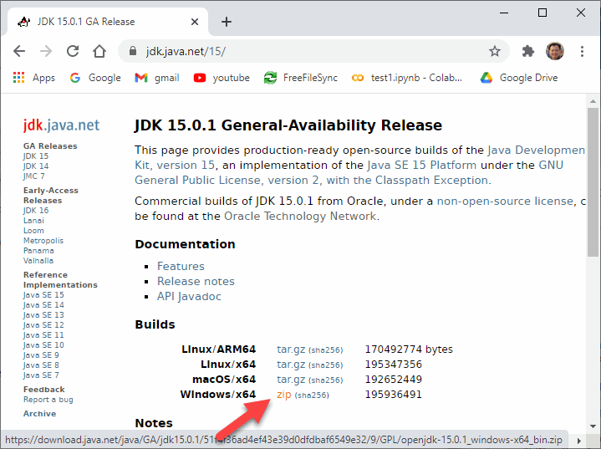Open the Release notes link
This screenshot has width=601, height=449.
(x=196, y=281)
